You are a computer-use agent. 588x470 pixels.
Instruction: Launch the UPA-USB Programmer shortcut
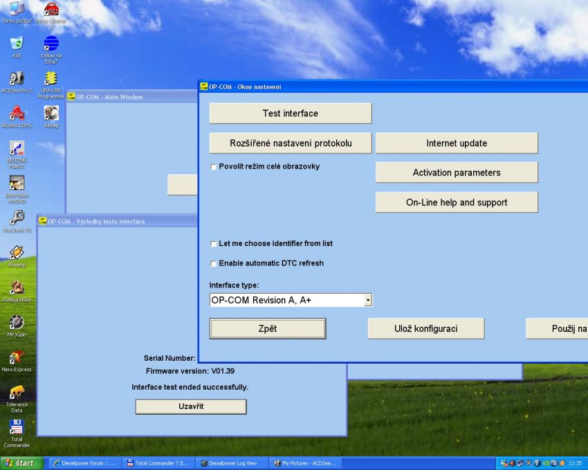51,85
